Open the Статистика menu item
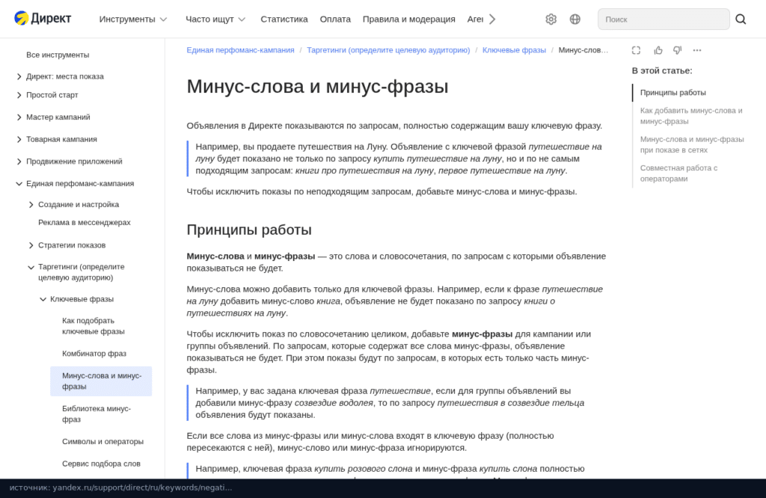 [x=284, y=19]
